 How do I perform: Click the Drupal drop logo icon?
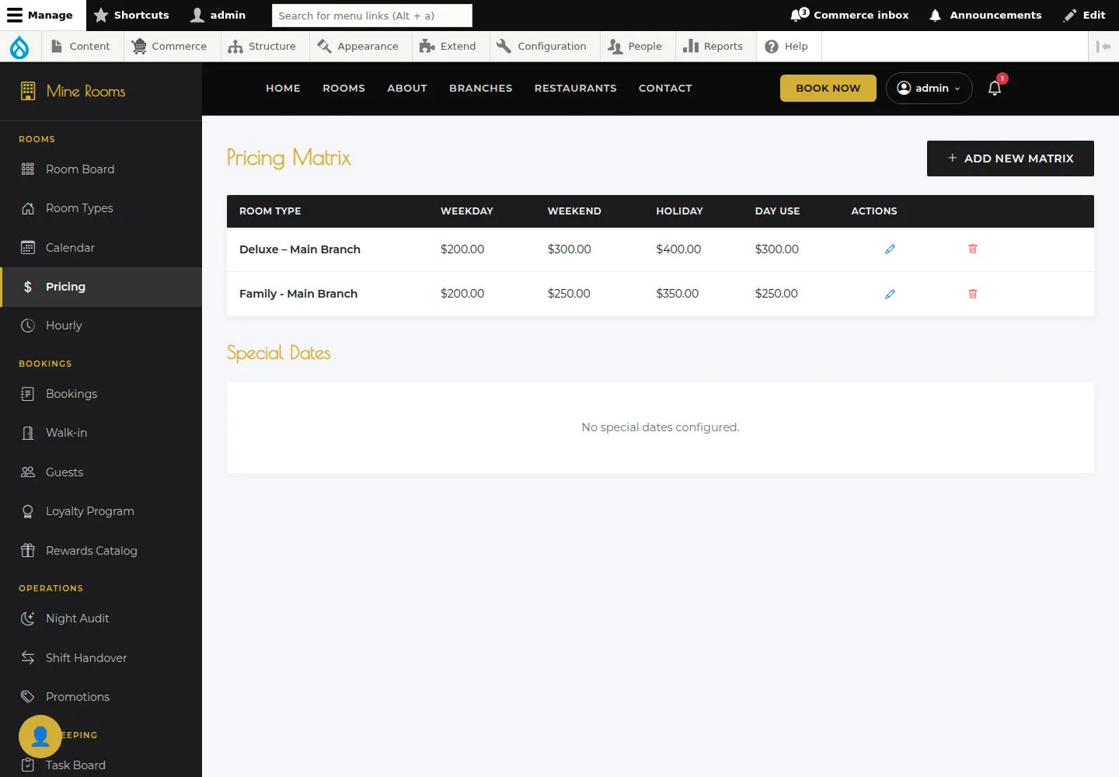[x=19, y=47]
